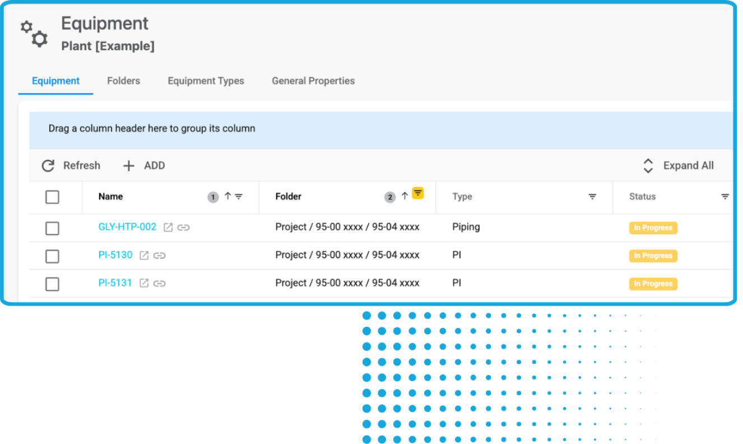The height and width of the screenshot is (444, 743).
Task: Open GLY-HTP-002 in new window icon
Action: [168, 228]
